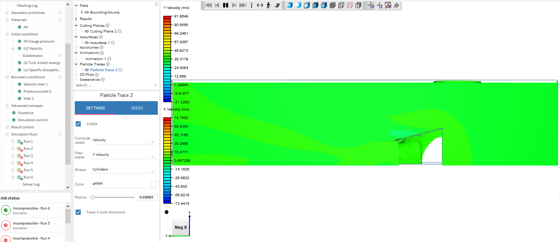The height and width of the screenshot is (242, 560).
Task: Collapse the Run 6 tree node
Action: point(13,177)
